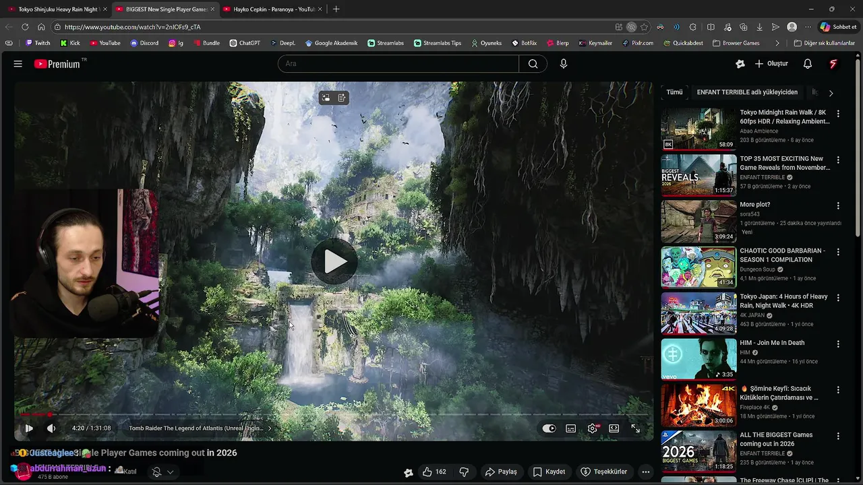
Task: Click the Kaydet save button
Action: (x=549, y=472)
